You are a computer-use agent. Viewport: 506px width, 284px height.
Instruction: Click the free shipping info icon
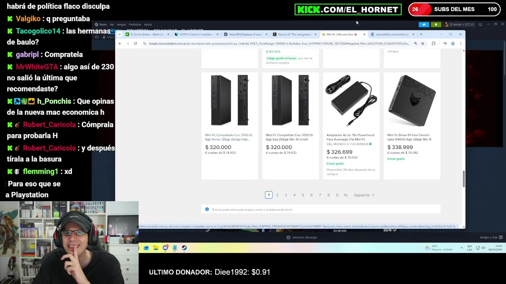click(207, 209)
